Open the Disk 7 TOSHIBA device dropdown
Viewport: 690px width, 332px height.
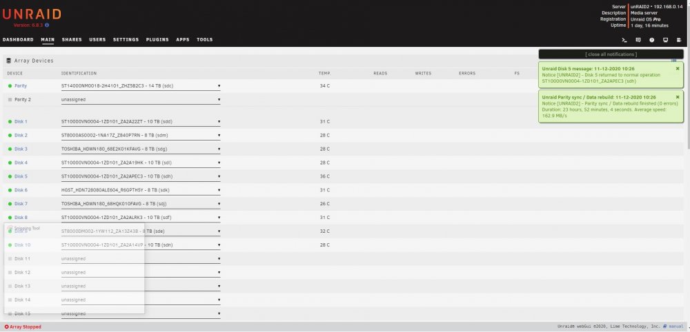pyautogui.click(x=141, y=204)
